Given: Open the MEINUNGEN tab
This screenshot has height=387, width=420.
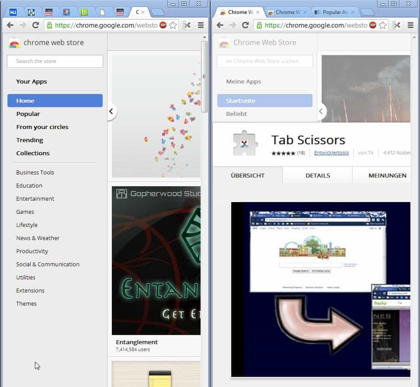Looking at the screenshot, I should point(387,175).
